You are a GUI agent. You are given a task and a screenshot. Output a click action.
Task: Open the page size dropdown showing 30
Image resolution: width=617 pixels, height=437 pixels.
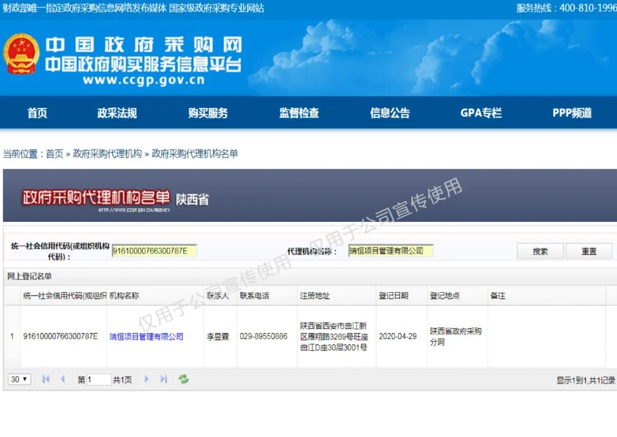(19, 379)
